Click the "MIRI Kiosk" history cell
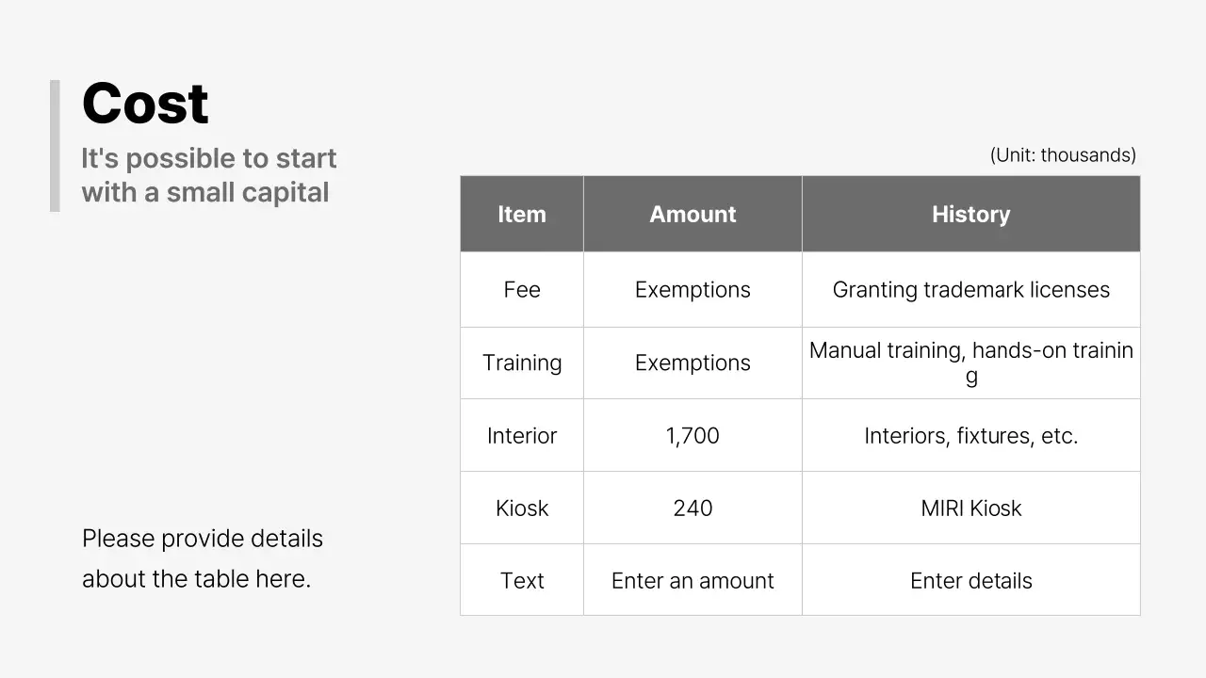This screenshot has width=1206, height=678. pyautogui.click(x=970, y=508)
